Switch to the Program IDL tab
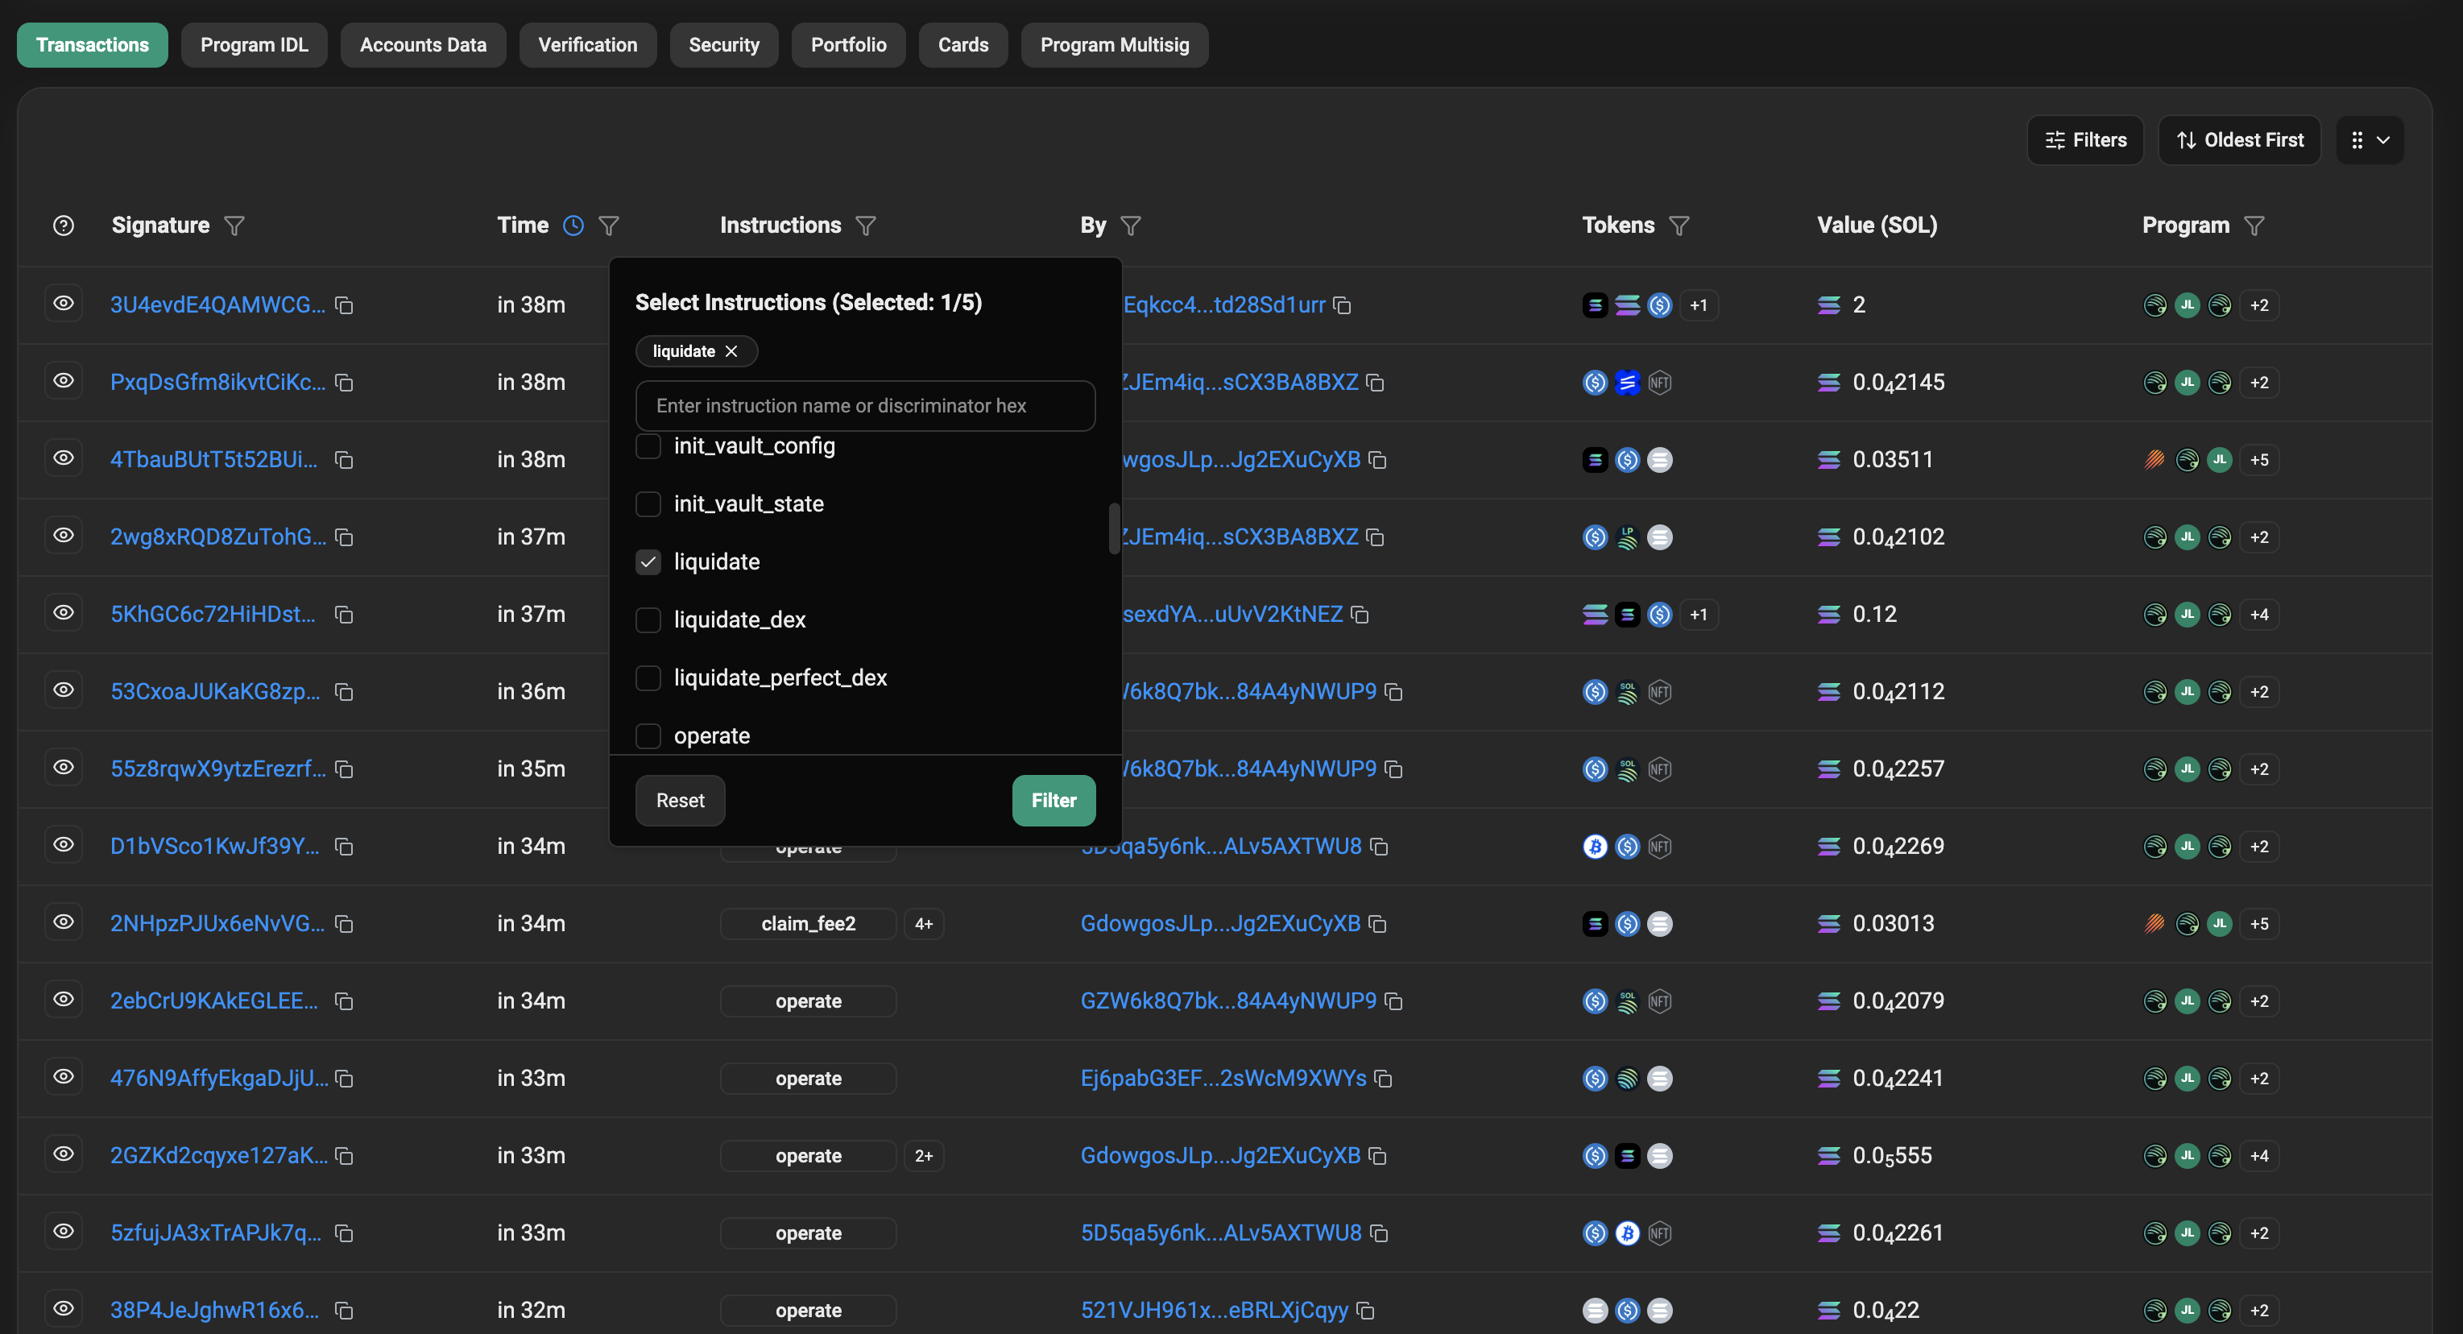Screen dimensions: 2463x1334 (x=255, y=45)
